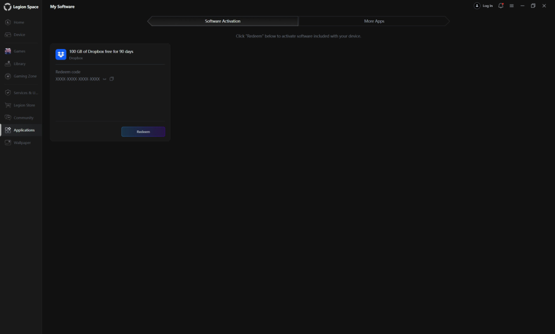Open the Services & Updates section
This screenshot has width=555, height=334.
(x=21, y=93)
